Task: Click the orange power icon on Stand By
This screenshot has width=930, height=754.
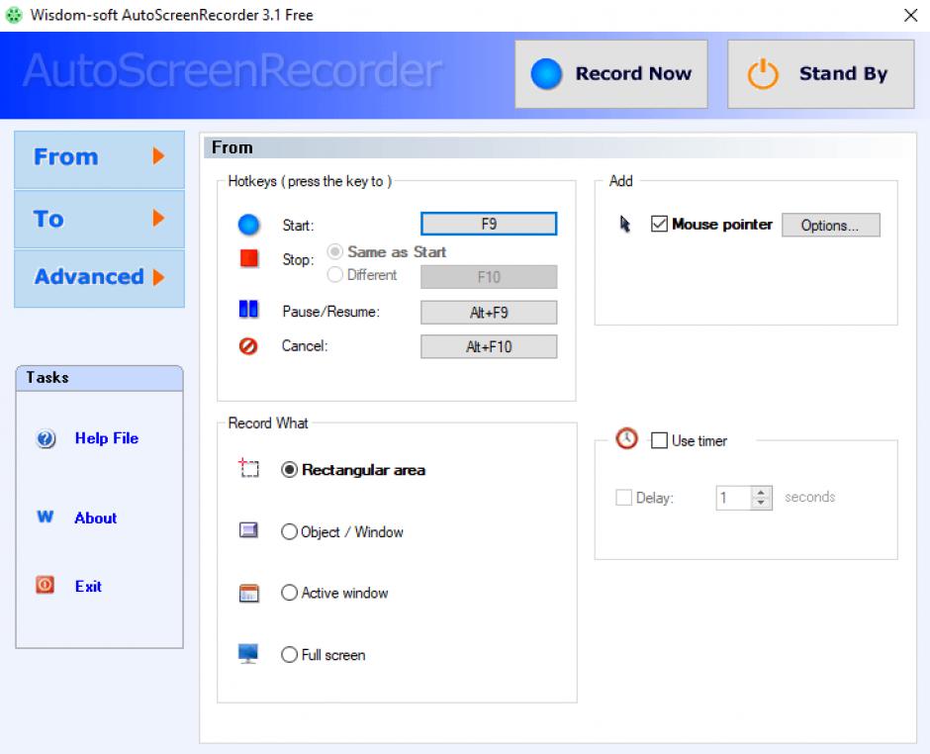Action: pos(763,74)
